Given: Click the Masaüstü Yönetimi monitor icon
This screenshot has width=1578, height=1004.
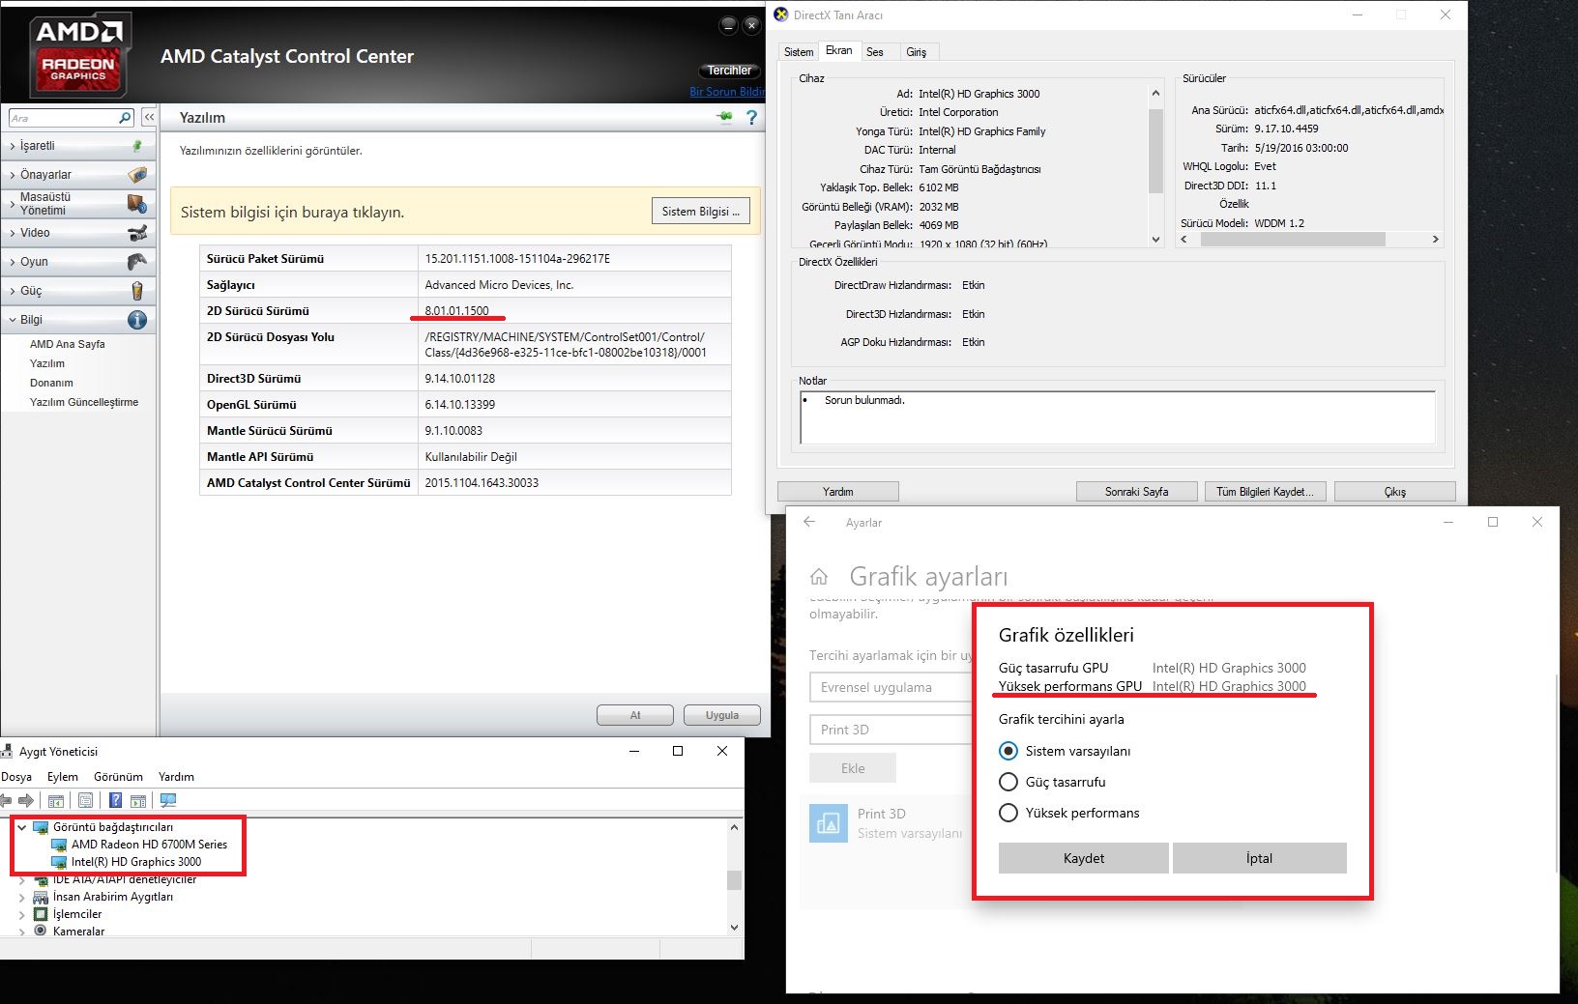Looking at the screenshot, I should (137, 204).
